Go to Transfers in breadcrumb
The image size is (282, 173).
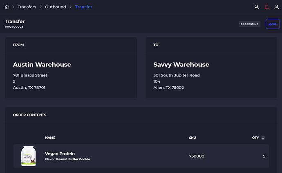point(27,7)
